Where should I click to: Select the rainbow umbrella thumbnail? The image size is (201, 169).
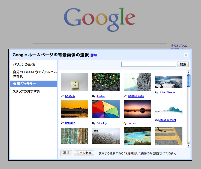click(106, 109)
